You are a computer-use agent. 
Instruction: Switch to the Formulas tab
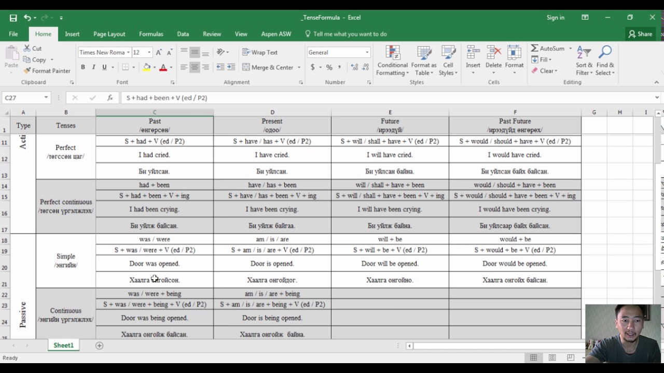pos(151,34)
